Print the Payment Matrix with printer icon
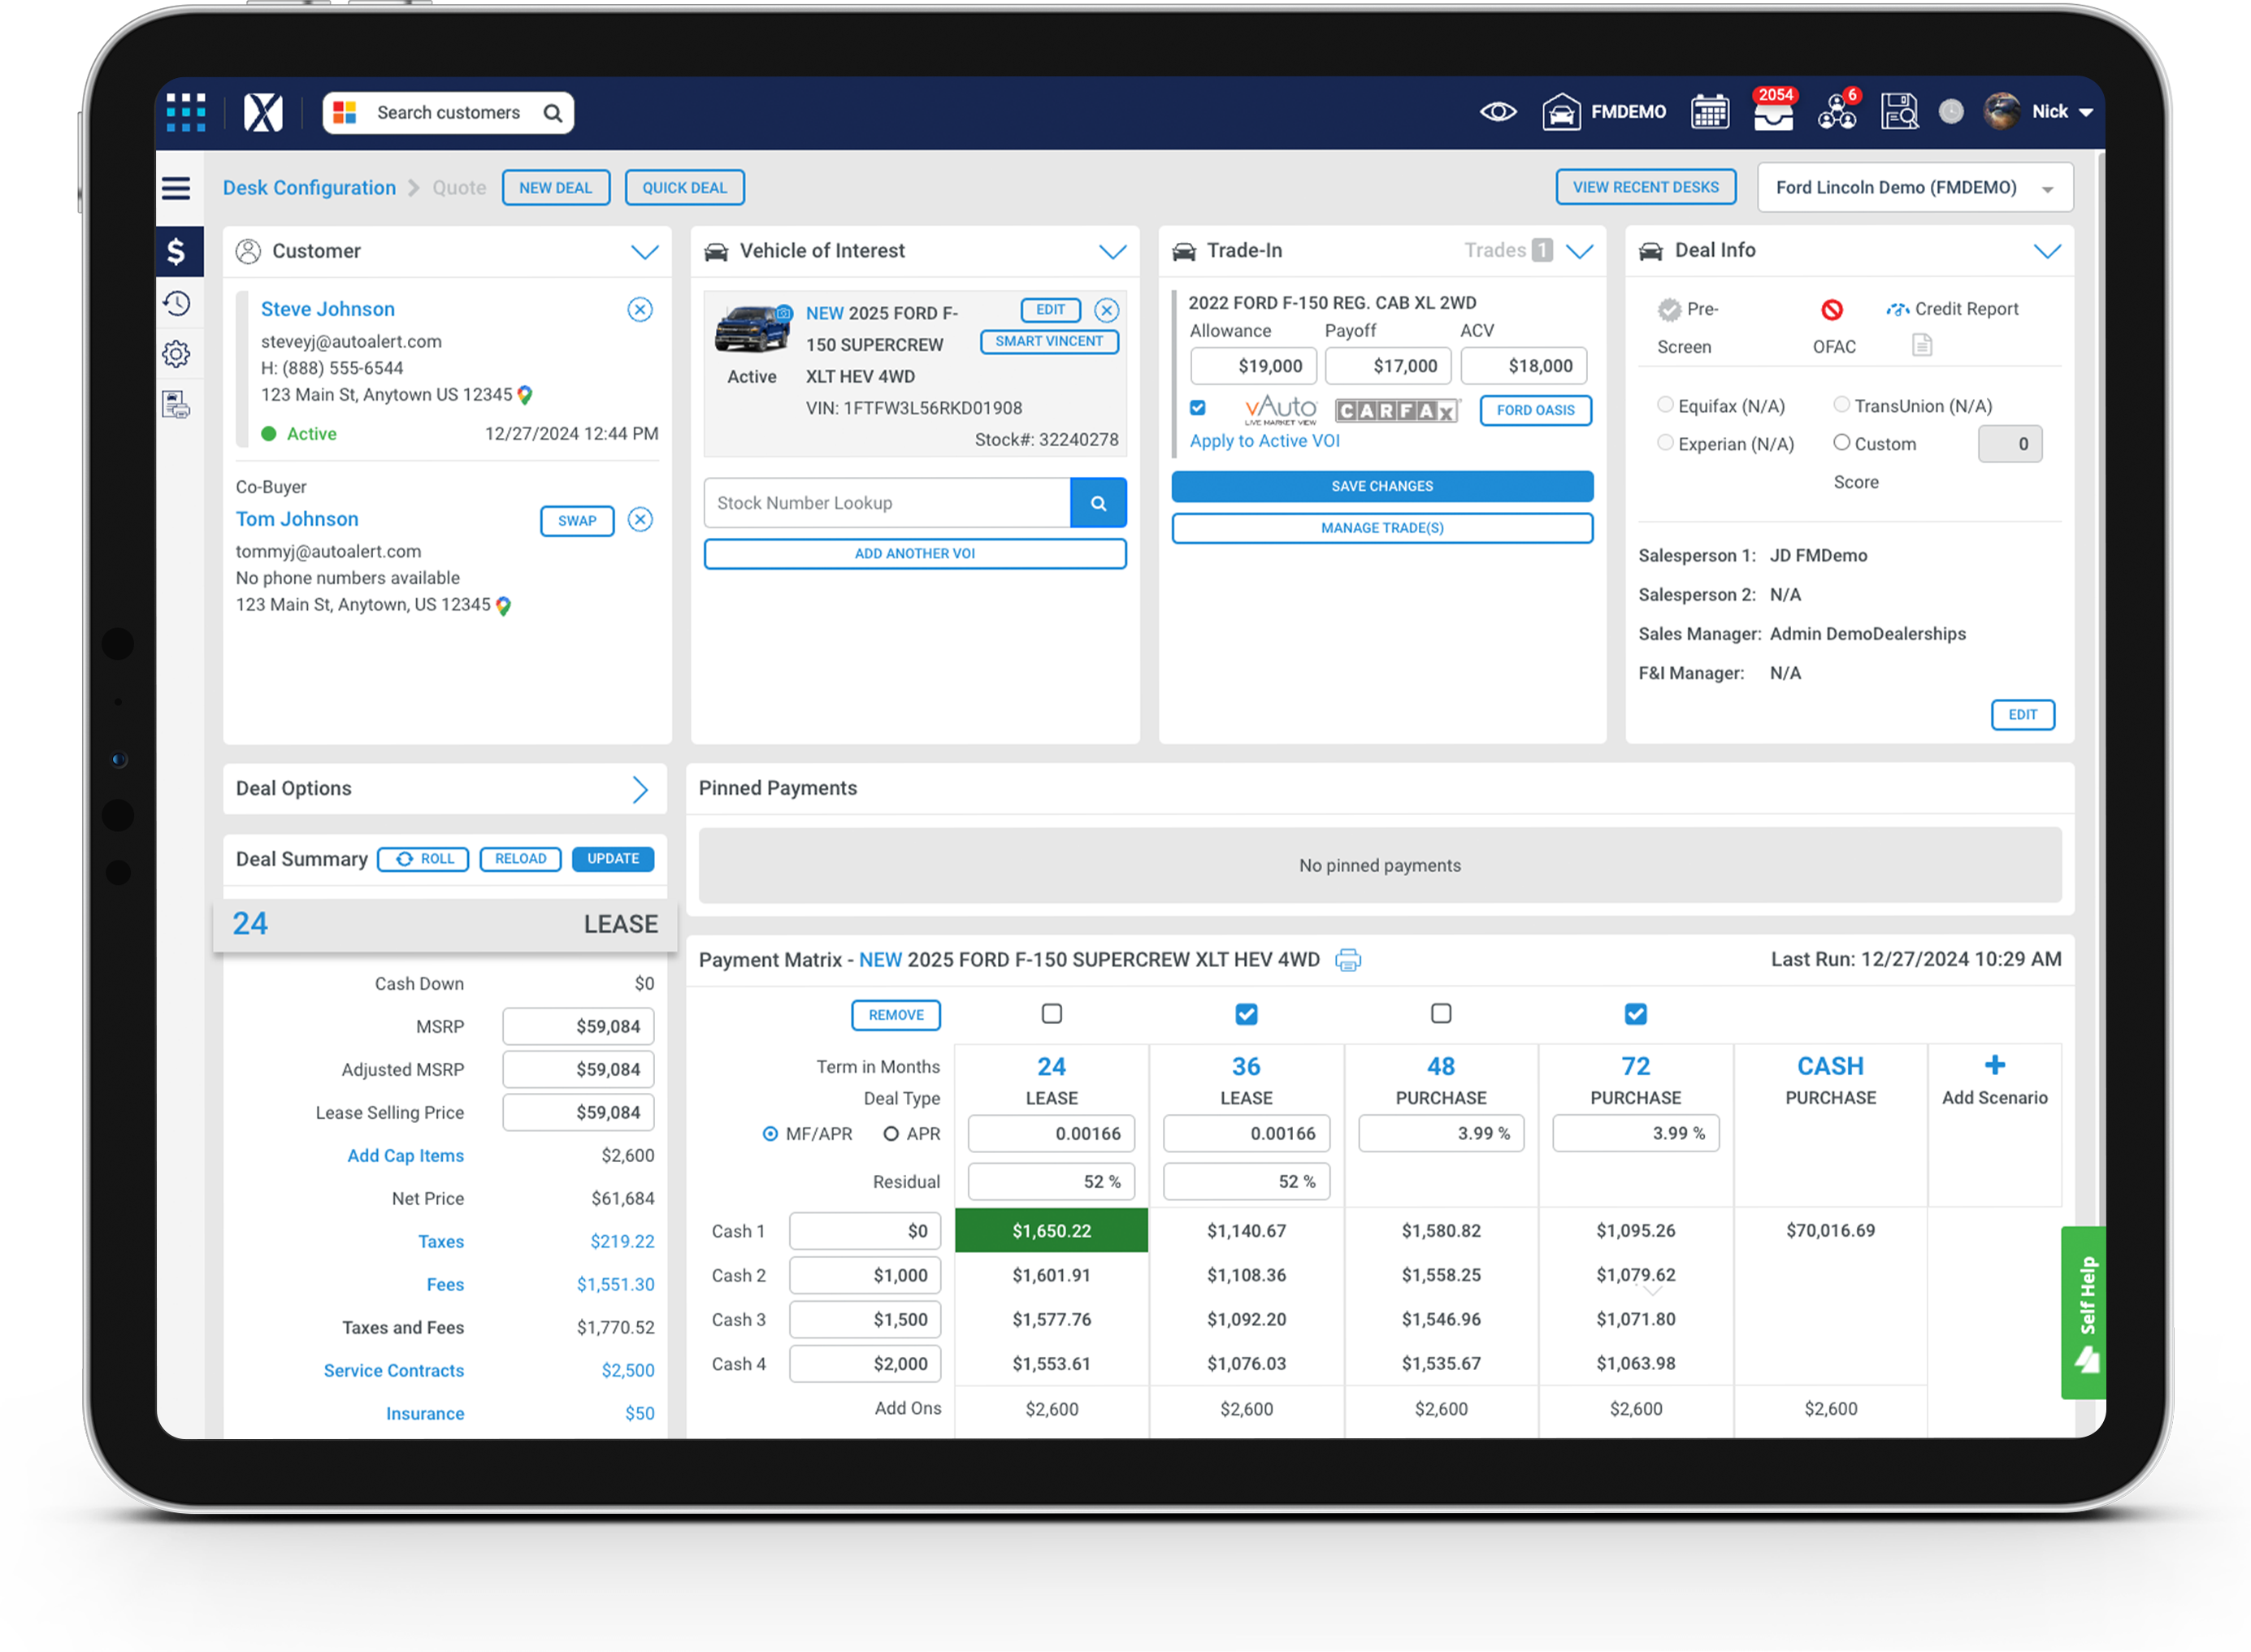The height and width of the screenshot is (1652, 2251). coord(1348,961)
